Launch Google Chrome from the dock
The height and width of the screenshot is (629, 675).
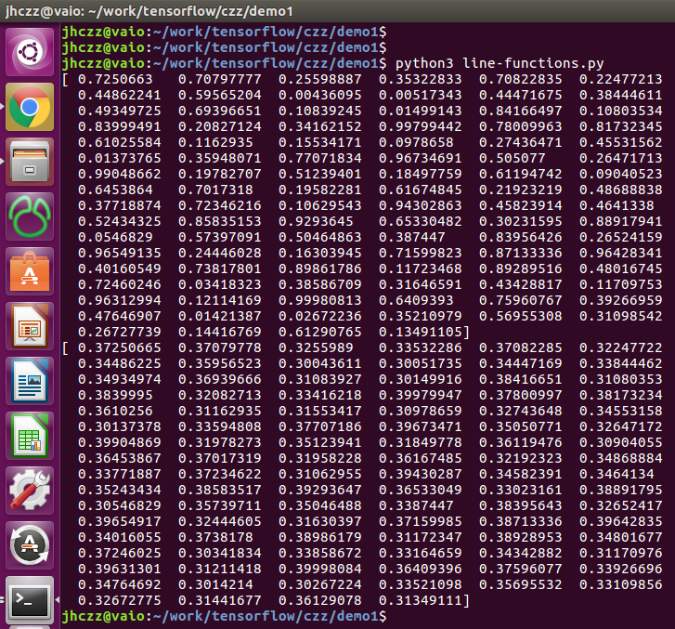30,107
